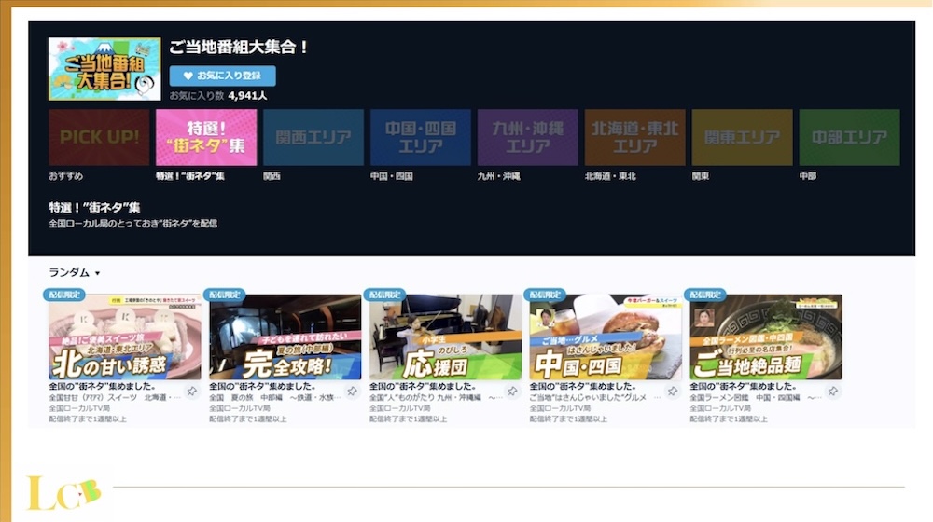Play the ご当地絶品麺 ramen video thumbnail
This screenshot has height=522, width=933.
coord(766,337)
